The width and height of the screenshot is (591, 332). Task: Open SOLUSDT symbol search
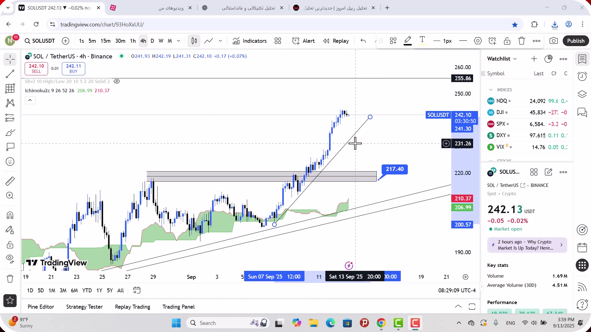click(40, 41)
